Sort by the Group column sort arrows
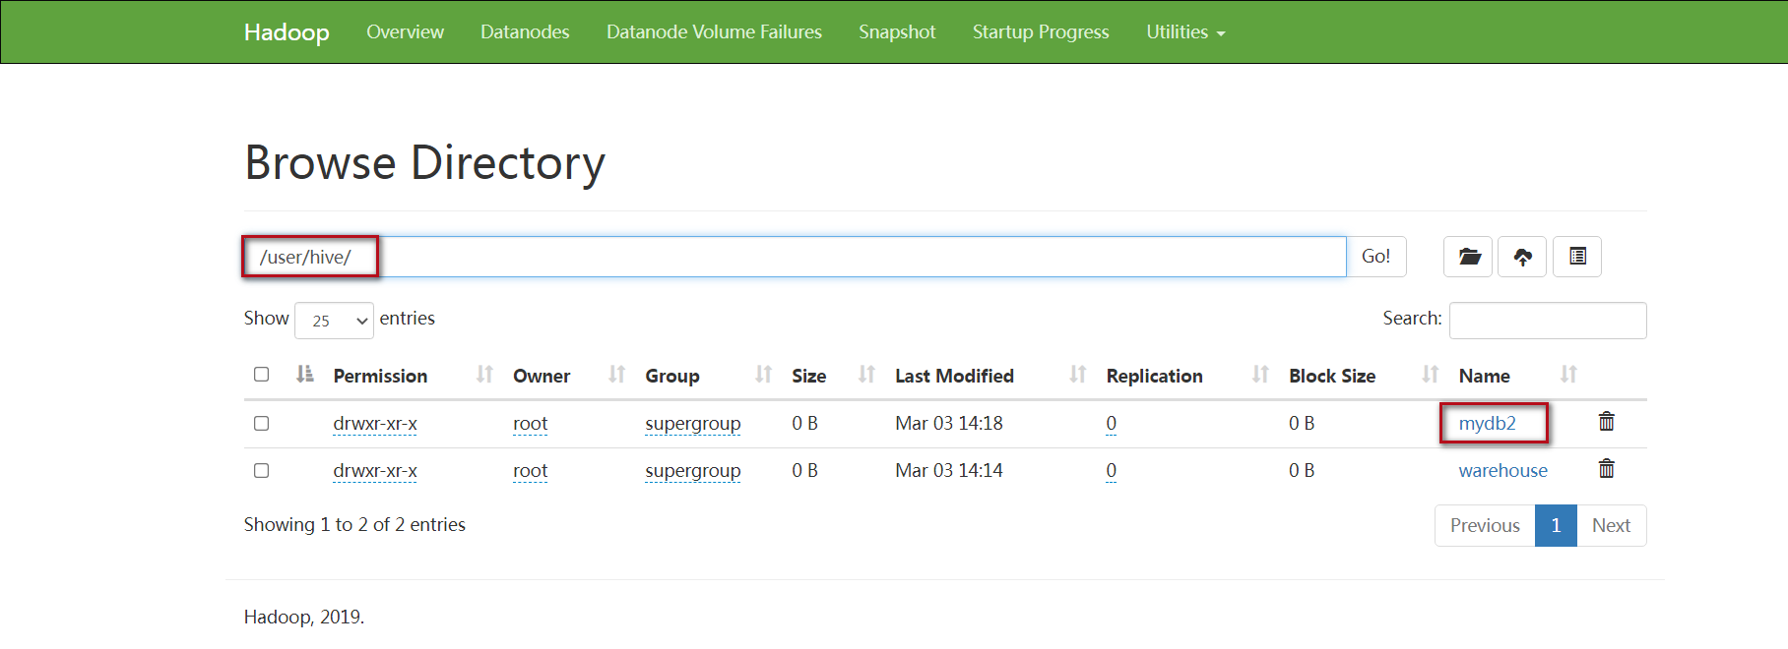The image size is (1788, 649). click(763, 375)
